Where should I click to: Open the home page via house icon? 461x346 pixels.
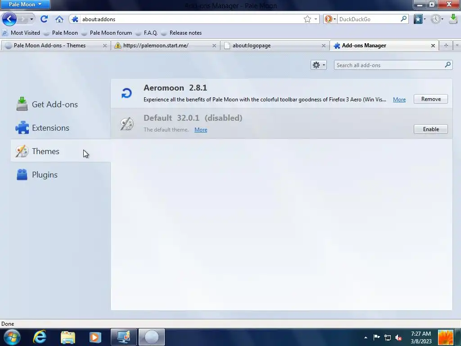[x=59, y=19]
